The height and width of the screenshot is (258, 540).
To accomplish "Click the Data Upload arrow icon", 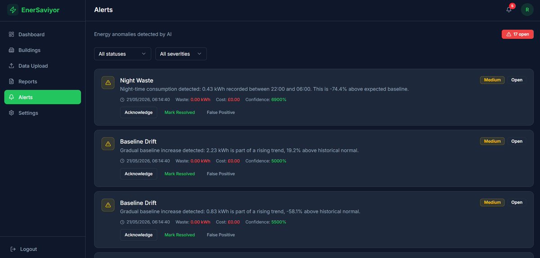I will (12, 66).
